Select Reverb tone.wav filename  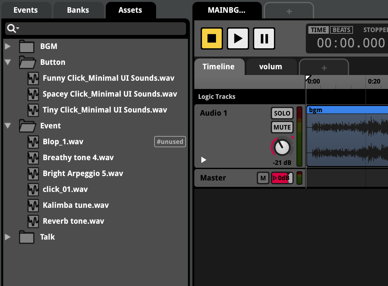point(73,221)
